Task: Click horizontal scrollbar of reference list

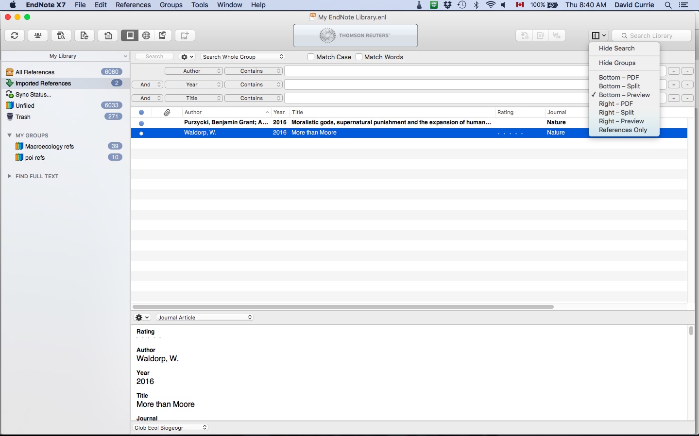Action: pos(343,307)
